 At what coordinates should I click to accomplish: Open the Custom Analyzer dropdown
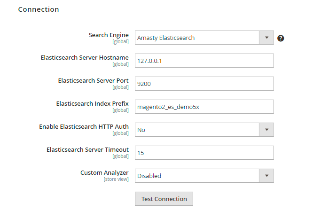pos(204,176)
